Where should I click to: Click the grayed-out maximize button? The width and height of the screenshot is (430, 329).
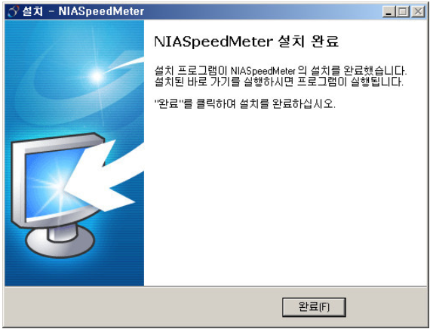point(403,12)
